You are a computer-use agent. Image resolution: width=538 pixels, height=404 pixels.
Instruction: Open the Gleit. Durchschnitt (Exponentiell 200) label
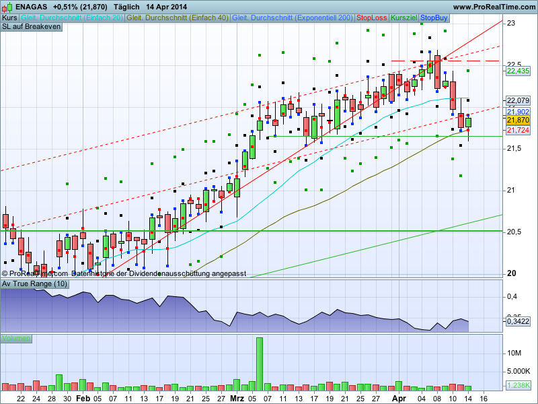click(x=293, y=18)
